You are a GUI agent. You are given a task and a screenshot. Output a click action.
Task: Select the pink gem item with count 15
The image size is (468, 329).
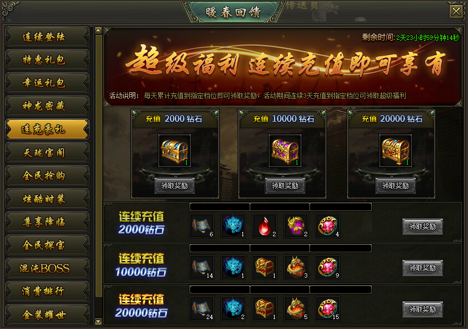(328, 309)
